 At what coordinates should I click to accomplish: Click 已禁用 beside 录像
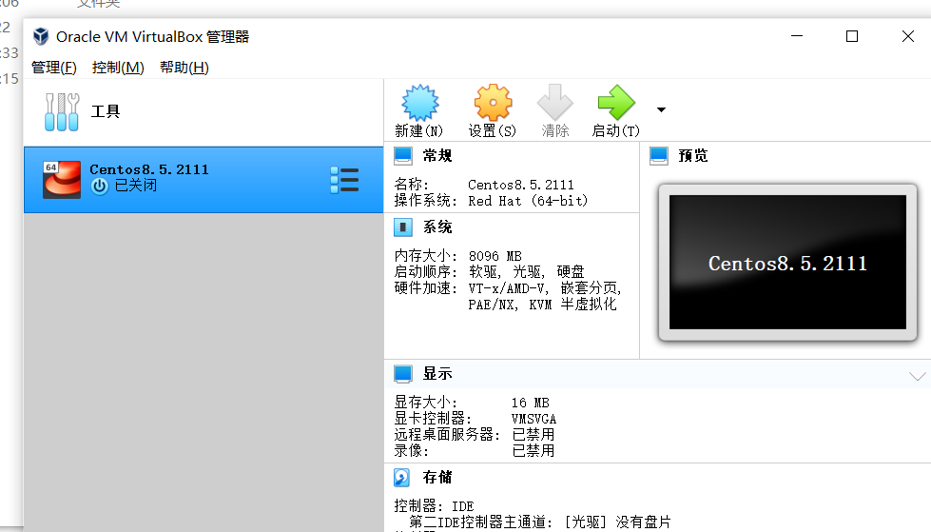[x=533, y=450]
